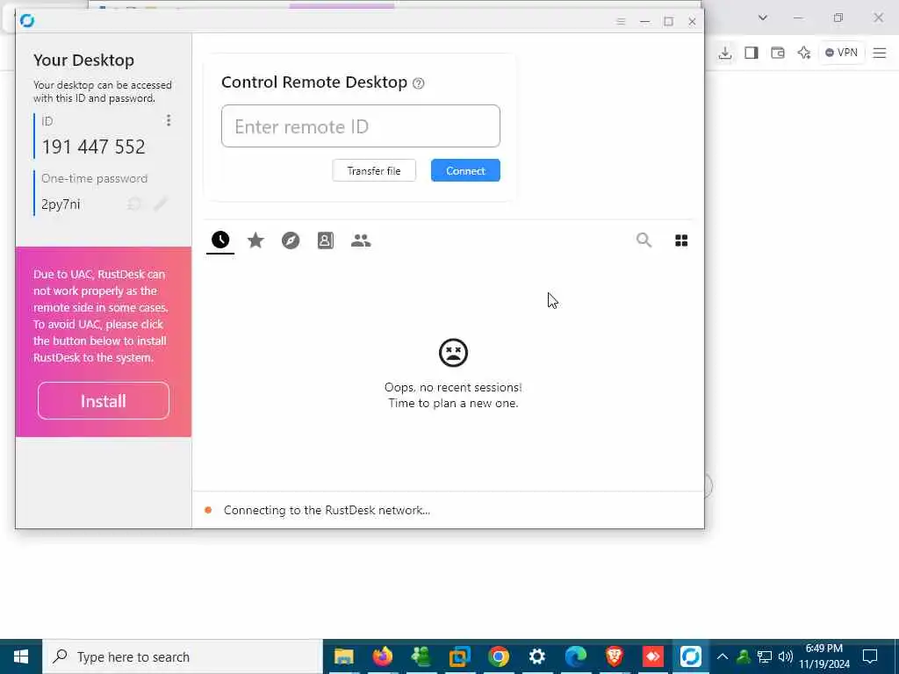The image size is (899, 674).
Task: Open the Favorites star tab
Action: coord(255,240)
